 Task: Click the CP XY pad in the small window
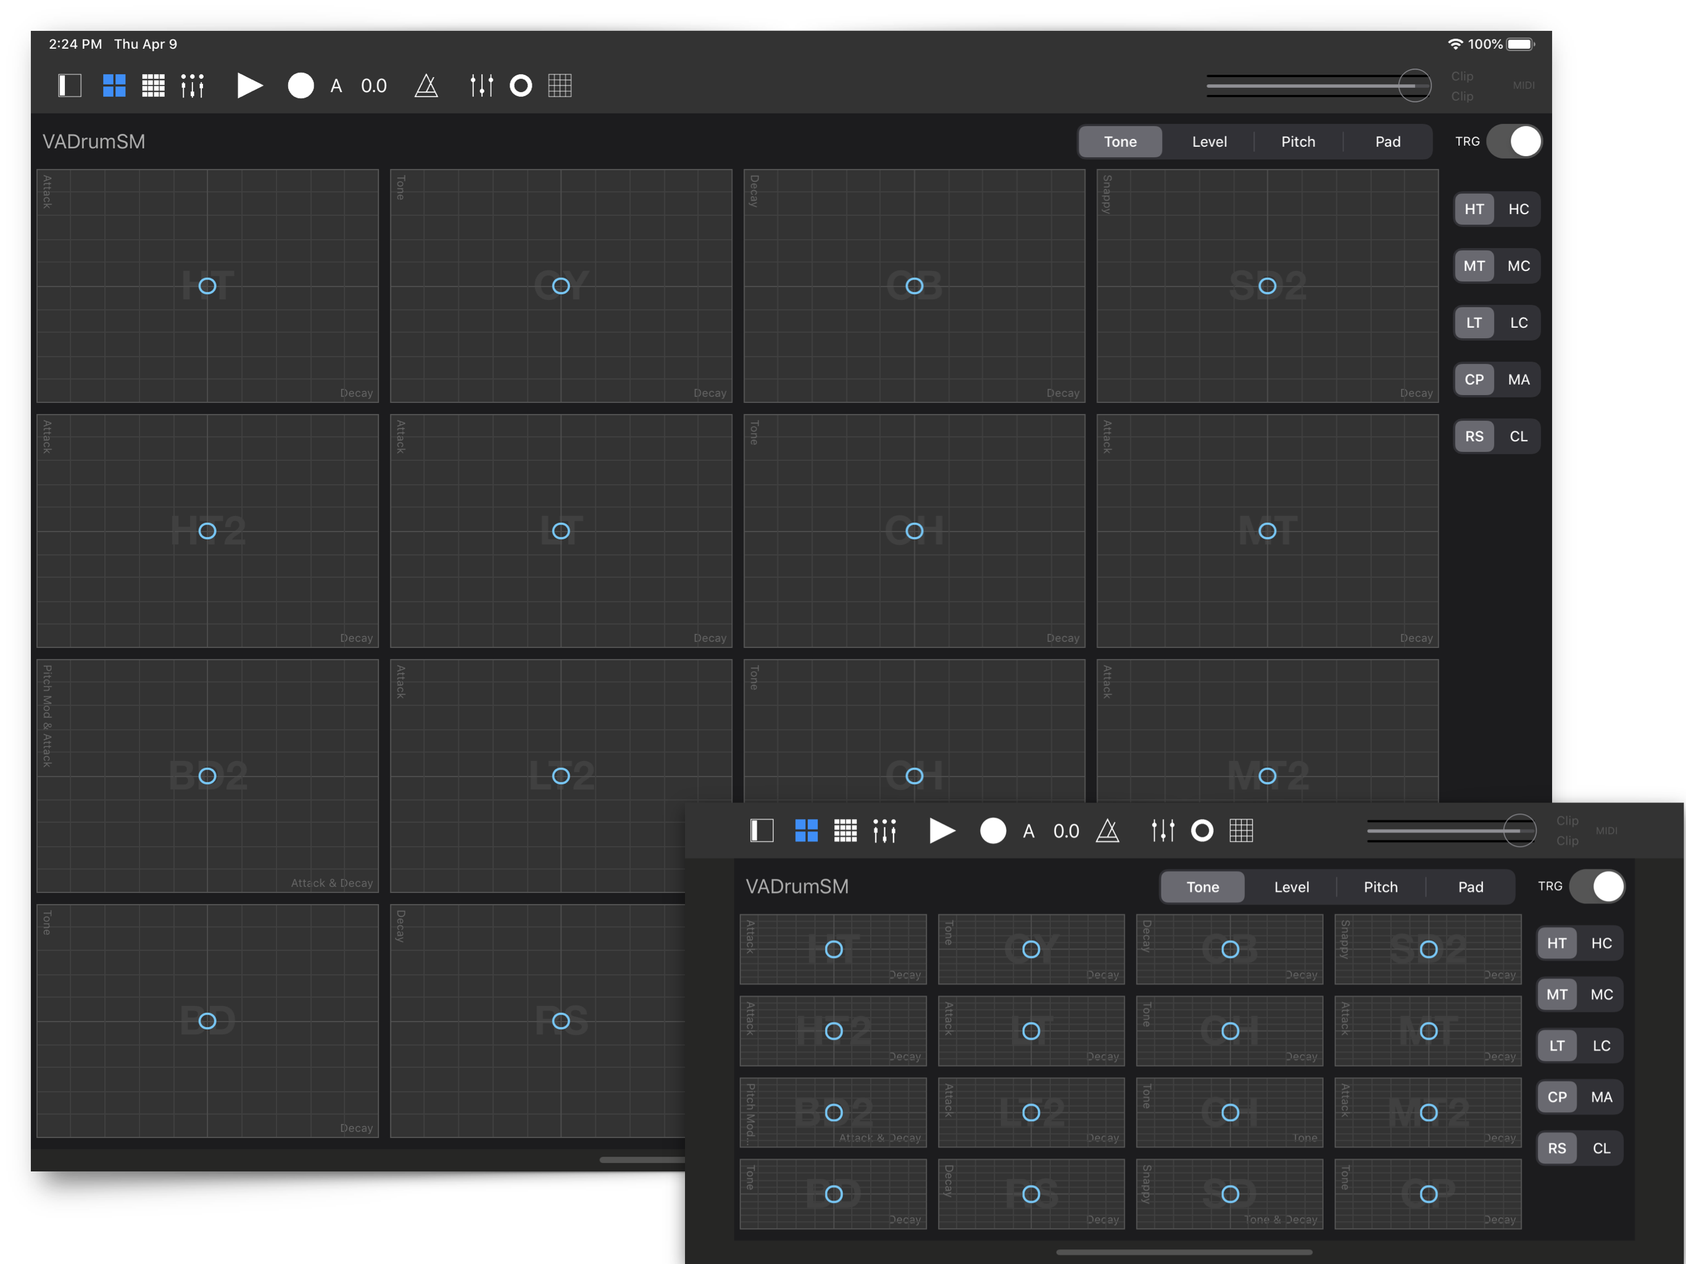[x=1429, y=1194]
